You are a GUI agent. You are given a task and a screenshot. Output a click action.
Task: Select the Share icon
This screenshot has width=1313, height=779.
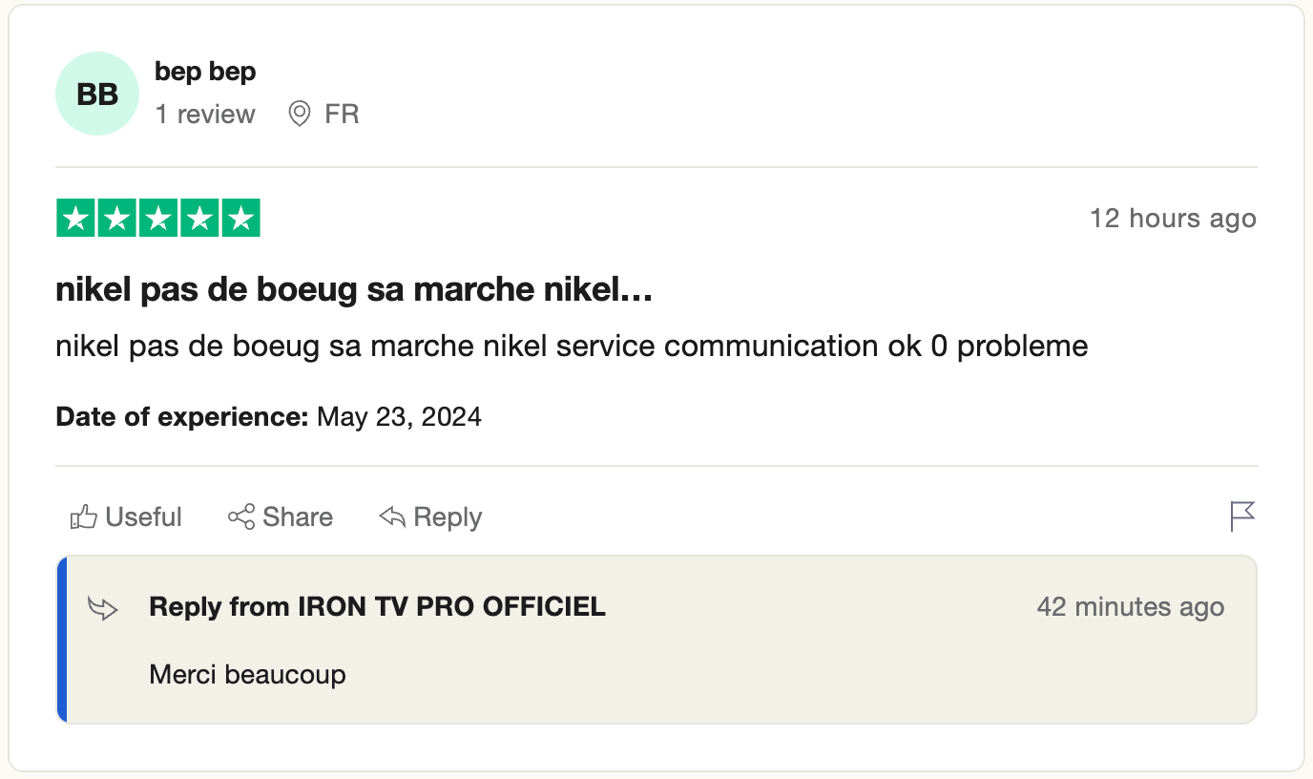tap(242, 516)
